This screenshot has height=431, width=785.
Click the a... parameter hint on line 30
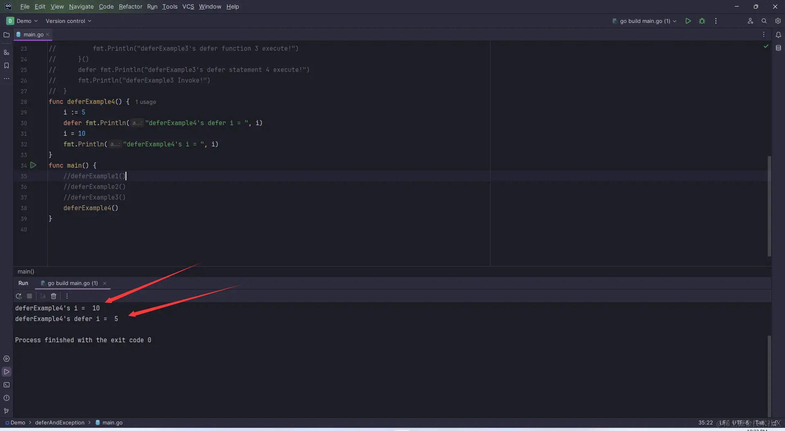point(137,123)
